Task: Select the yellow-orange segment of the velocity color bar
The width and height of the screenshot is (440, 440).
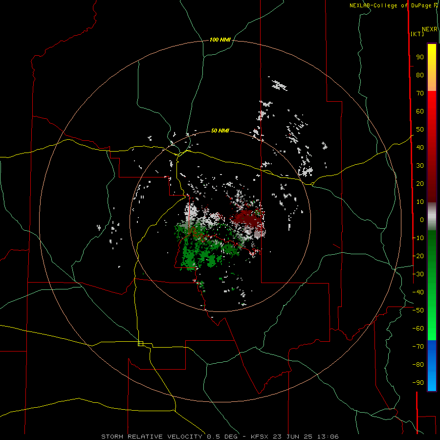Action: tap(432, 67)
